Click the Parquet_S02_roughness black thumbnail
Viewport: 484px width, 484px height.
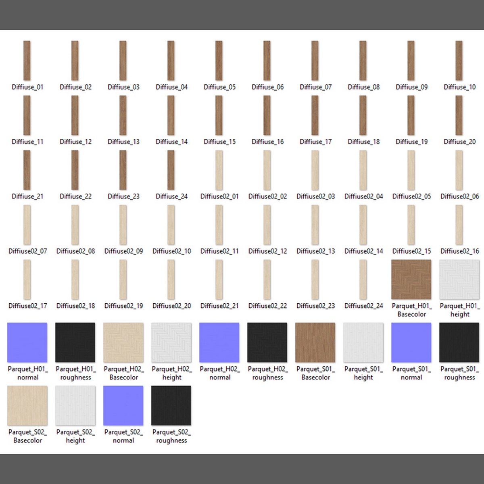coord(171,405)
